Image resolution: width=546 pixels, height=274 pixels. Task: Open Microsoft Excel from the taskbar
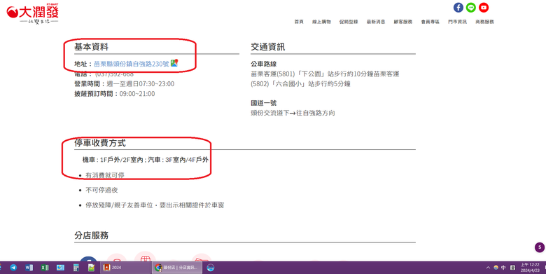[45, 268]
